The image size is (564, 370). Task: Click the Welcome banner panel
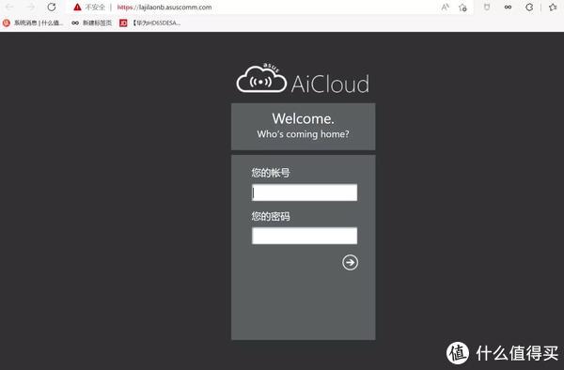click(x=304, y=127)
